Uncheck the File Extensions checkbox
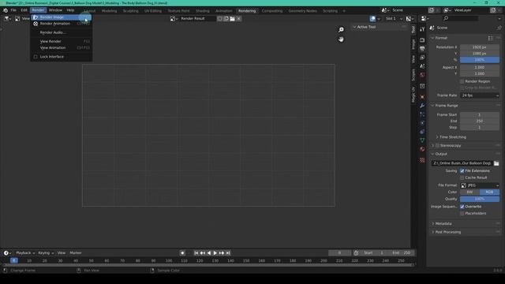The width and height of the screenshot is (505, 284). pos(462,170)
